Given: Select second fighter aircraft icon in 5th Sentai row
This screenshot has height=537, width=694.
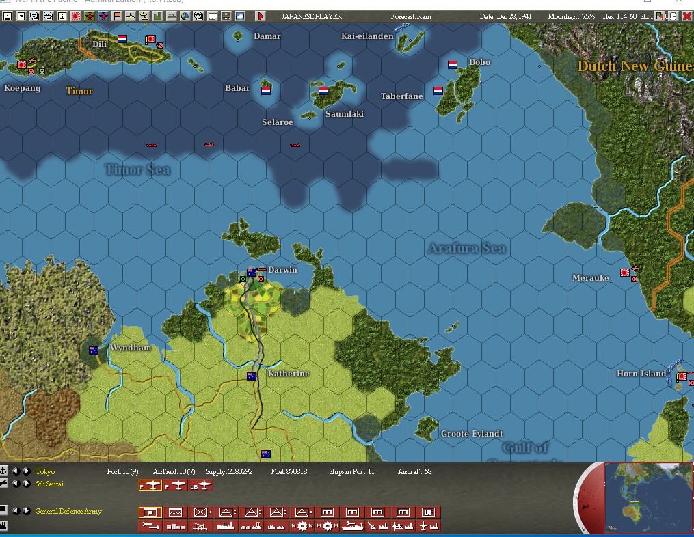Looking at the screenshot, I should click(176, 485).
